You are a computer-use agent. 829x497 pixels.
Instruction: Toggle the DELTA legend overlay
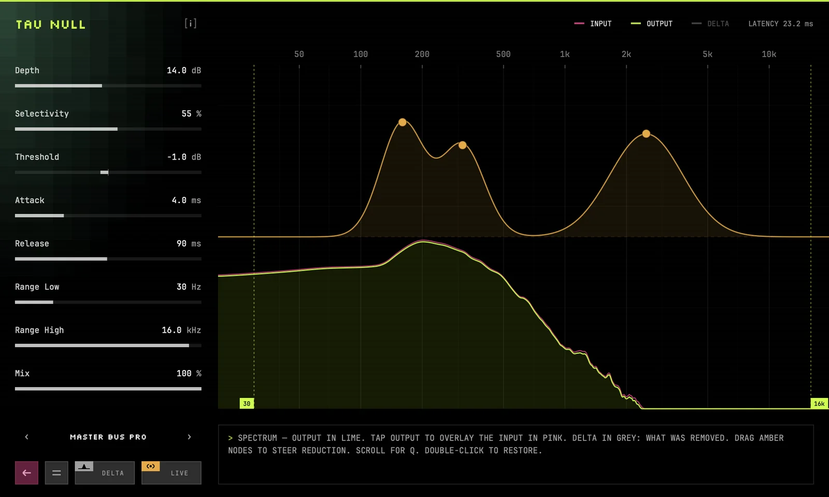click(710, 24)
